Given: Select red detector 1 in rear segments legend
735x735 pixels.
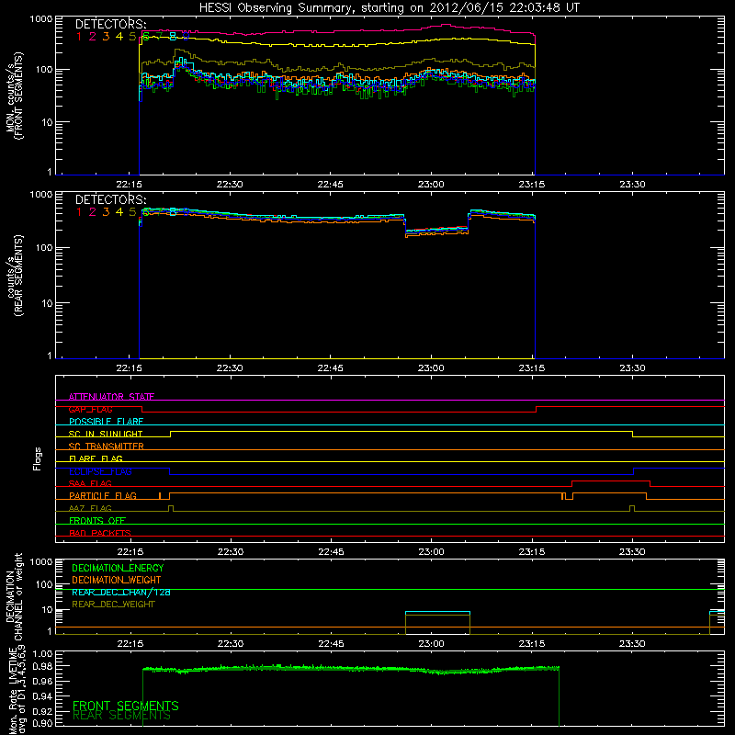Looking at the screenshot, I should [79, 212].
